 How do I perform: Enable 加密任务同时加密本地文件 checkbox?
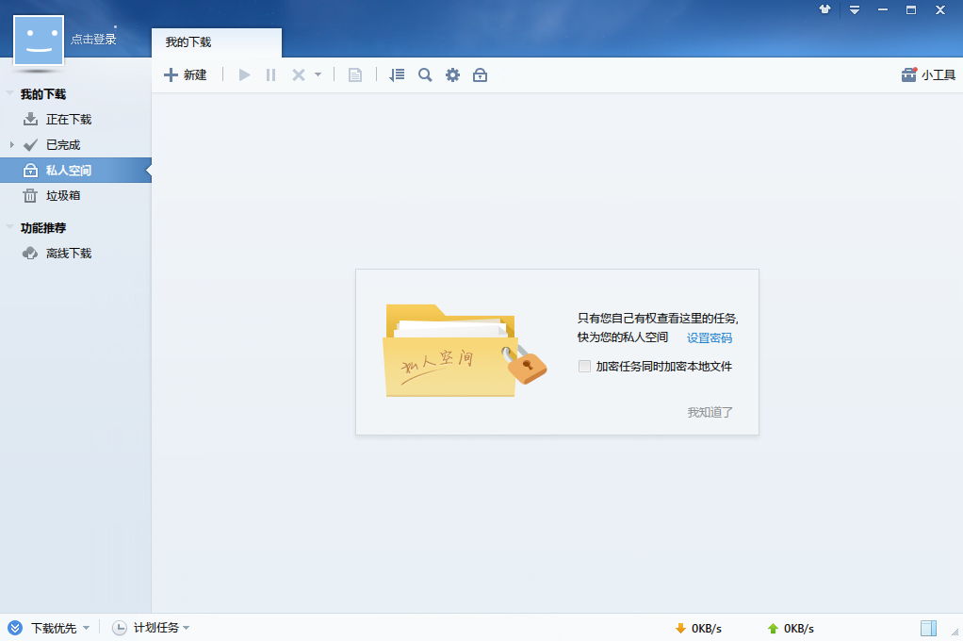(x=584, y=366)
